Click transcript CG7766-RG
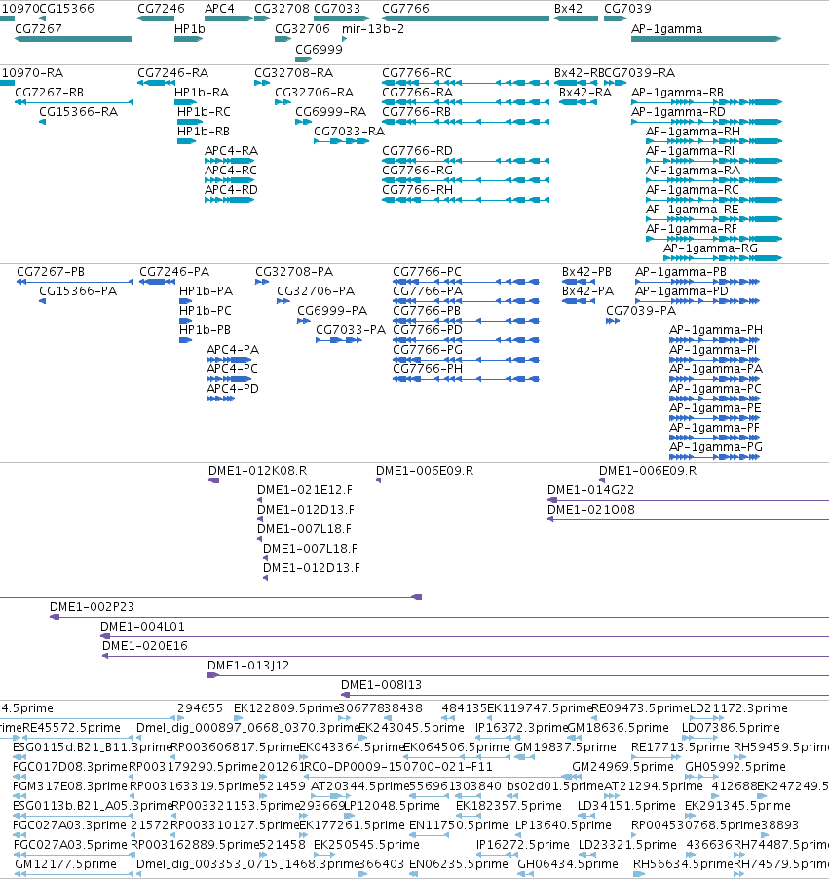 tap(417, 170)
